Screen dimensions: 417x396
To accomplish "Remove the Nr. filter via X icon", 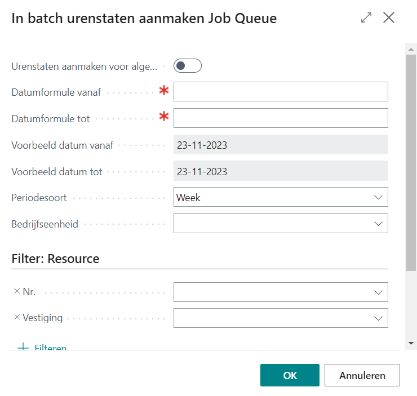I will click(16, 292).
